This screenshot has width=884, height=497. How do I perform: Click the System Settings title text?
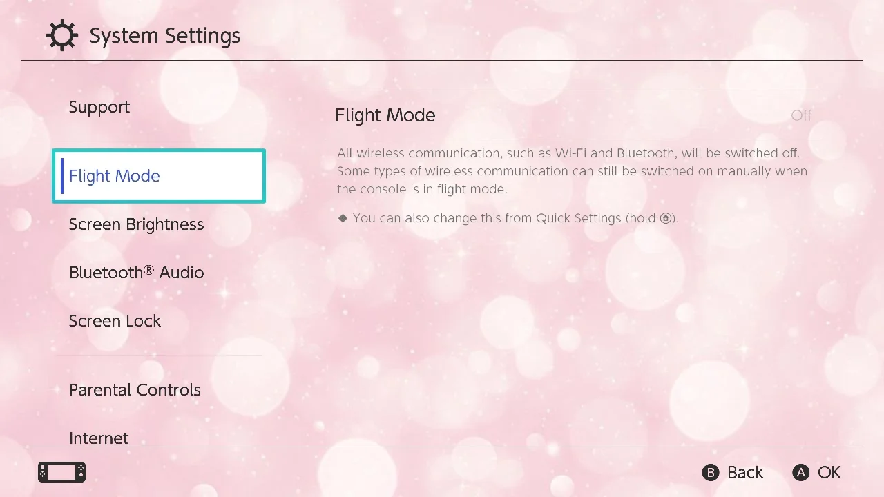pos(165,36)
